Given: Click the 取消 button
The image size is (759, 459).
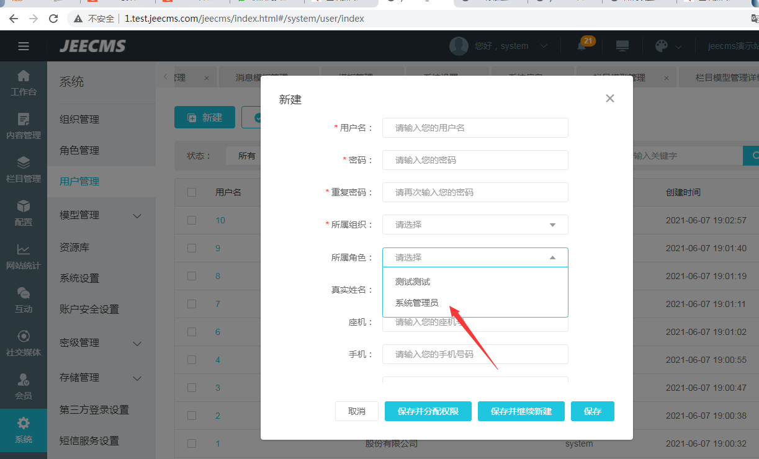Looking at the screenshot, I should tap(357, 411).
